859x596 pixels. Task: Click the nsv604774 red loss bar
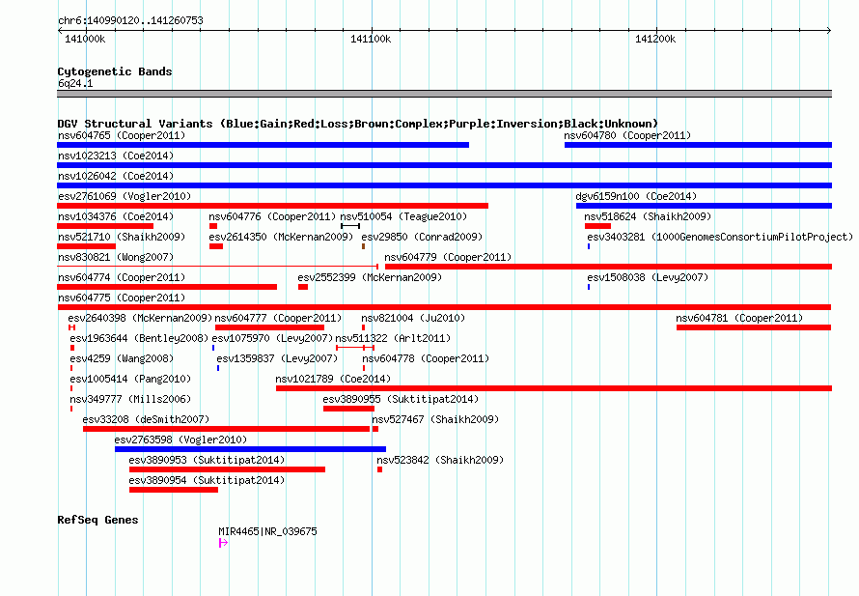click(167, 287)
